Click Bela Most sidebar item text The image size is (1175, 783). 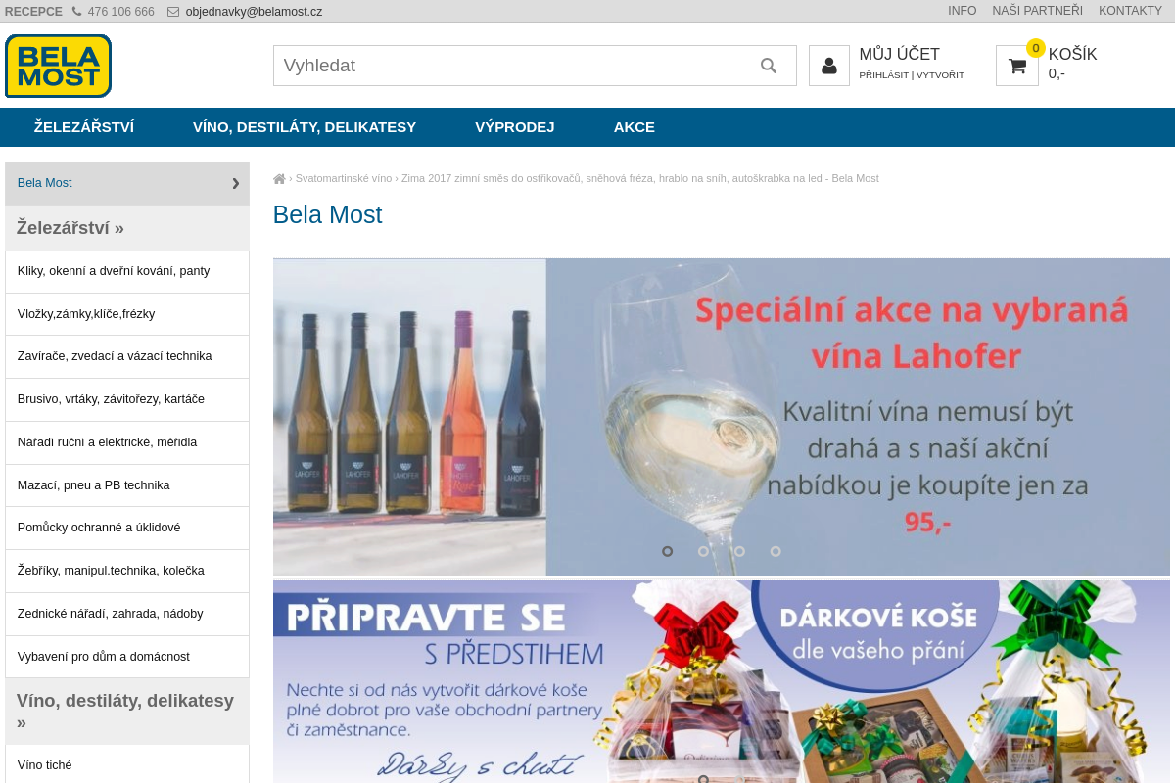[x=45, y=183]
